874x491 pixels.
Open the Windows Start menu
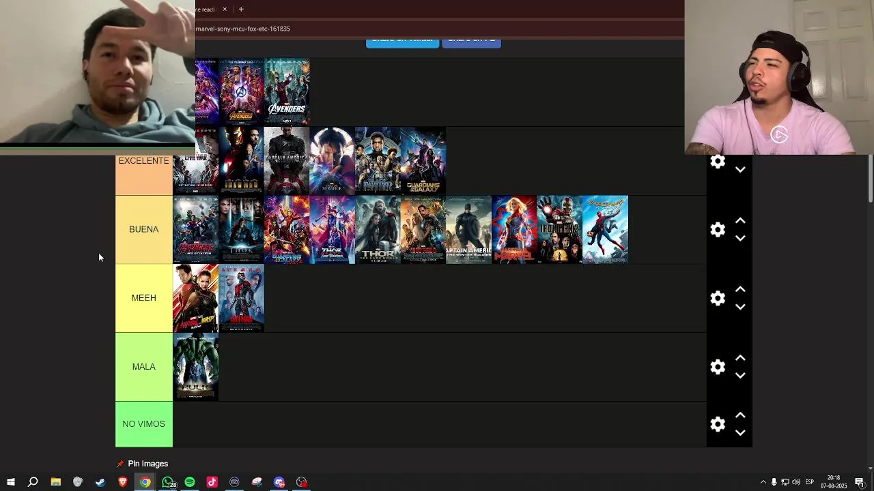11,482
